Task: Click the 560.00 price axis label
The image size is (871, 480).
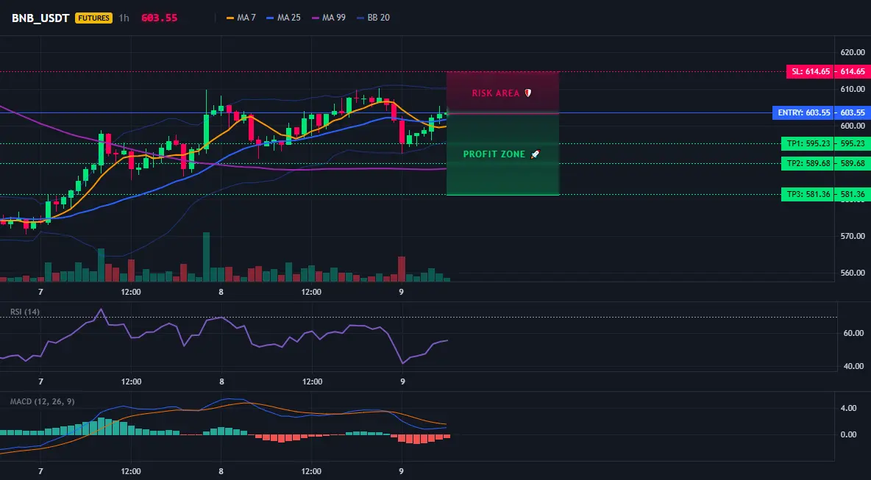Action: tap(853, 273)
